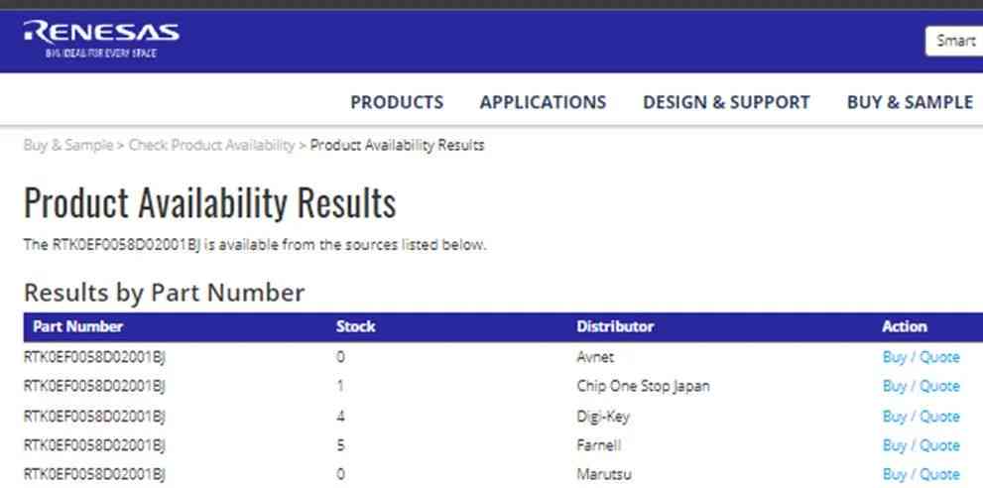This screenshot has width=983, height=488.
Task: Click Buy / Quote for Chip One Stop Japan
Action: pyautogui.click(x=921, y=386)
